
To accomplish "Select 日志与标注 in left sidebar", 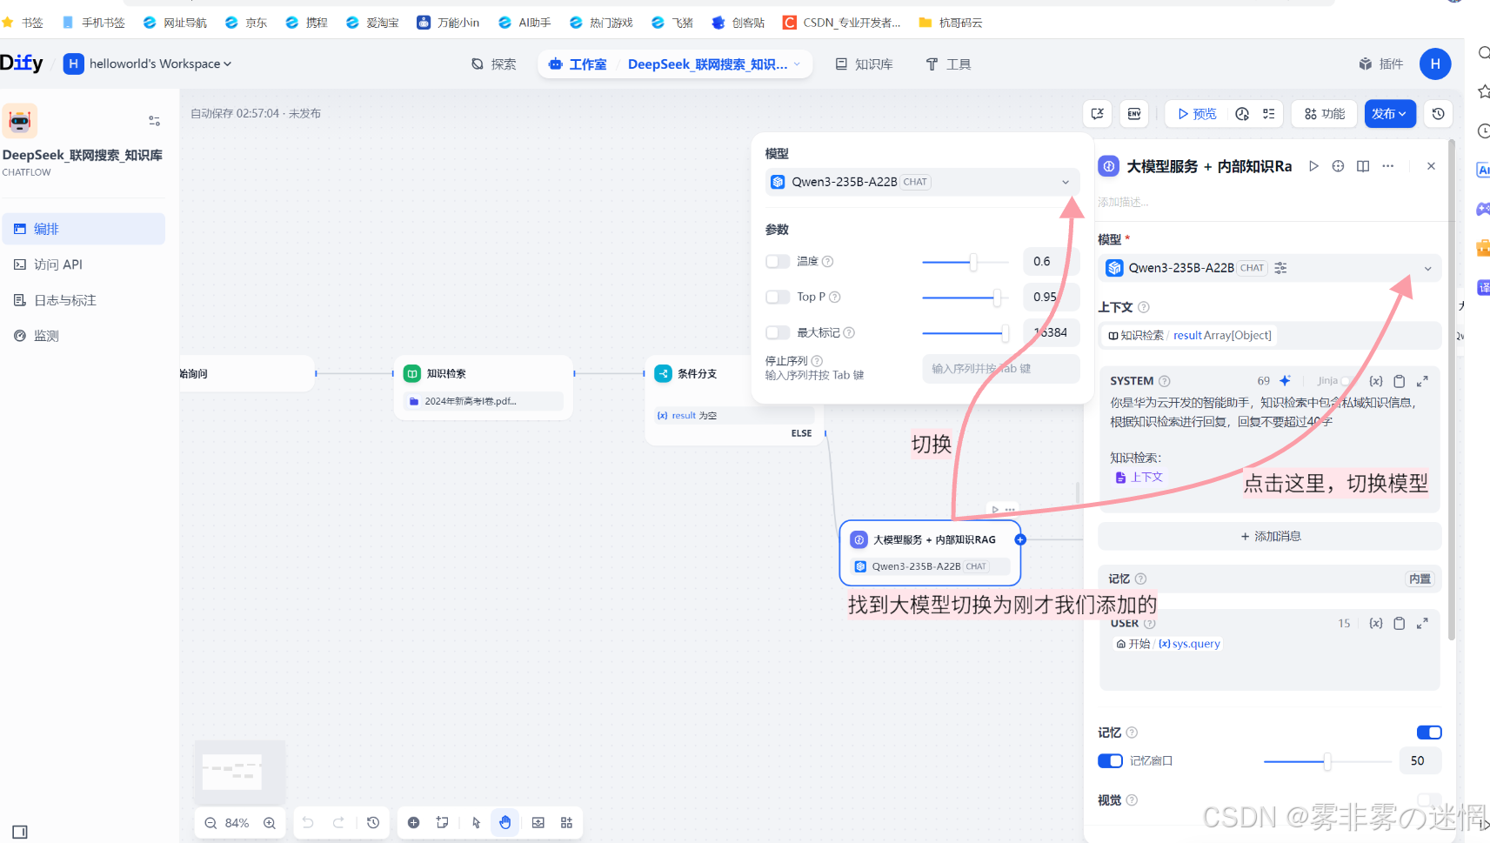I will click(x=84, y=300).
